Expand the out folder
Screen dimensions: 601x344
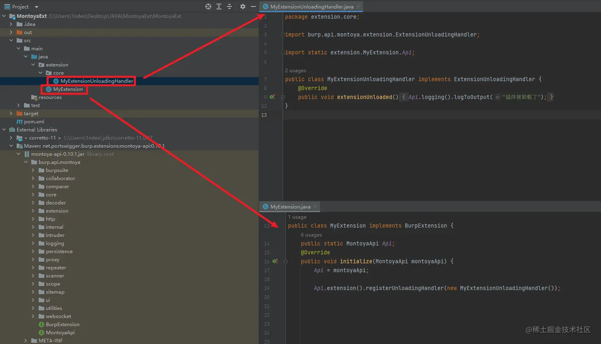tap(11, 32)
